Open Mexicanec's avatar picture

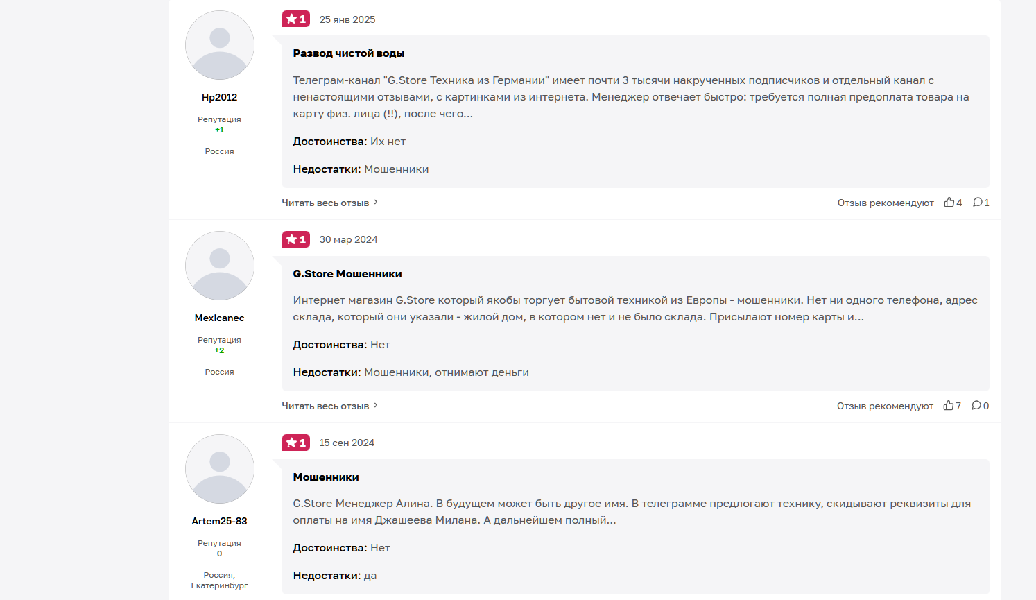tap(220, 266)
